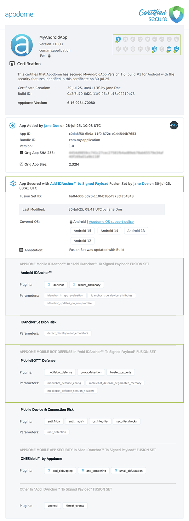The image size is (189, 521).
Task: Click the root_detection parameter tag
Action: tap(56, 432)
